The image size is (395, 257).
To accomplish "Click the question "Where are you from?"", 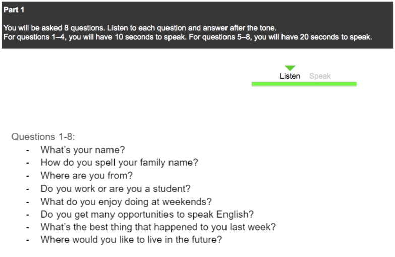I will click(87, 176).
